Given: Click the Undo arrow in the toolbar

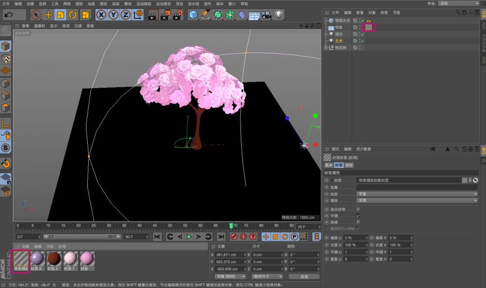Looking at the screenshot, I should [8, 15].
